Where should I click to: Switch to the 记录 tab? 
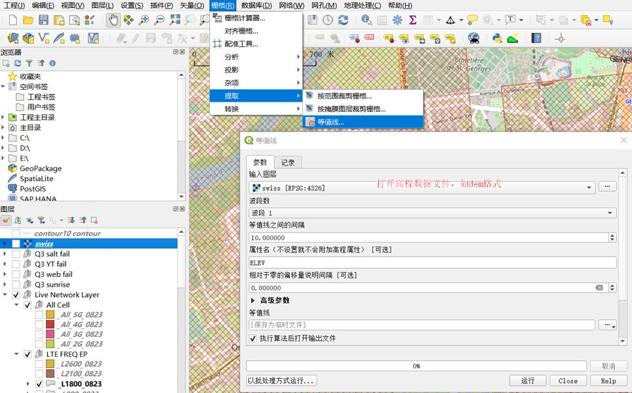288,161
